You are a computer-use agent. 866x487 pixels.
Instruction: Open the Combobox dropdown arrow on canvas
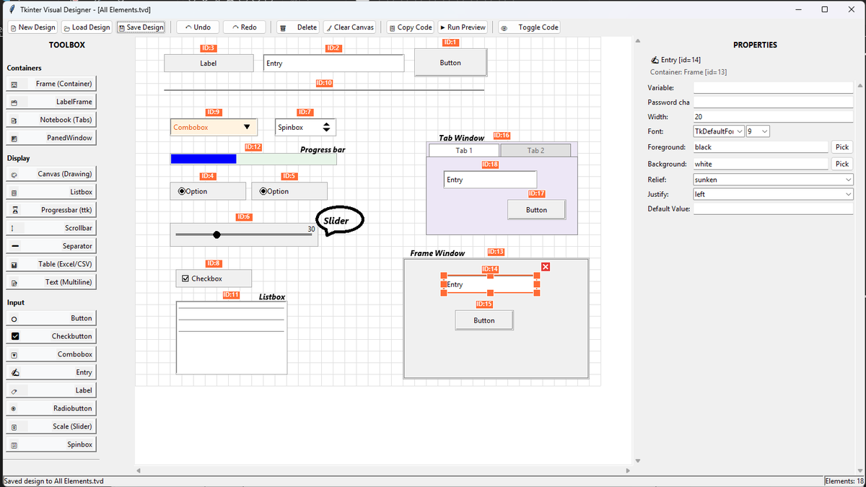(x=247, y=127)
